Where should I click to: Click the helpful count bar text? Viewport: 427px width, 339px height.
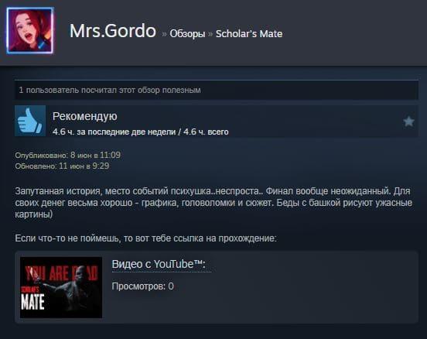(x=110, y=90)
